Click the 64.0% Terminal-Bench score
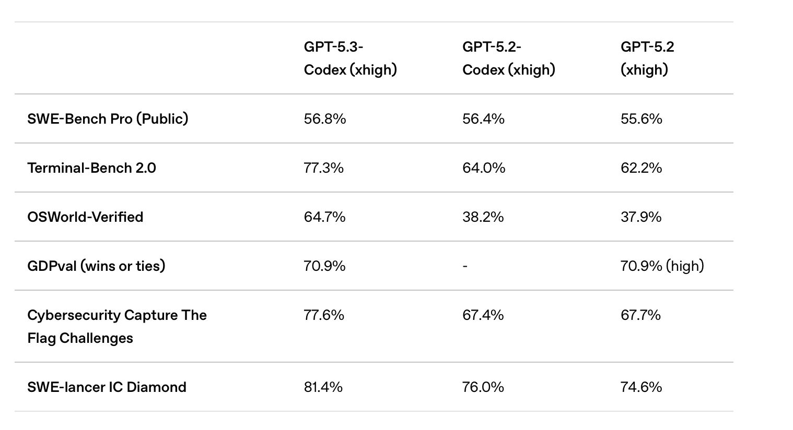This screenshot has height=430, width=793. (483, 168)
